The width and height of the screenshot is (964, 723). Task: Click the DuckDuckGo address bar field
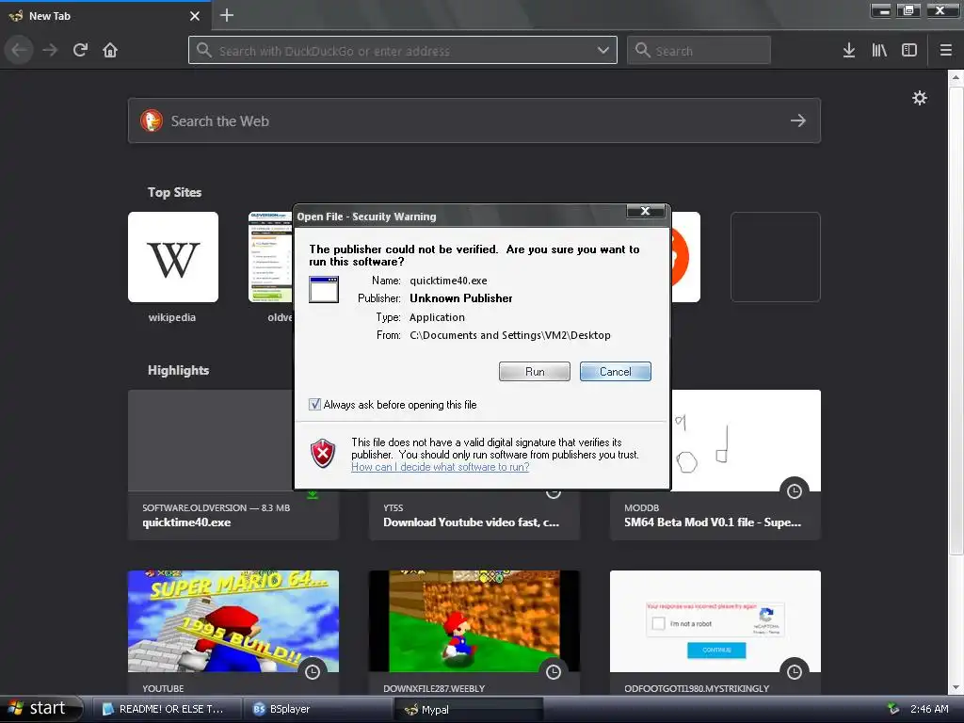403,51
